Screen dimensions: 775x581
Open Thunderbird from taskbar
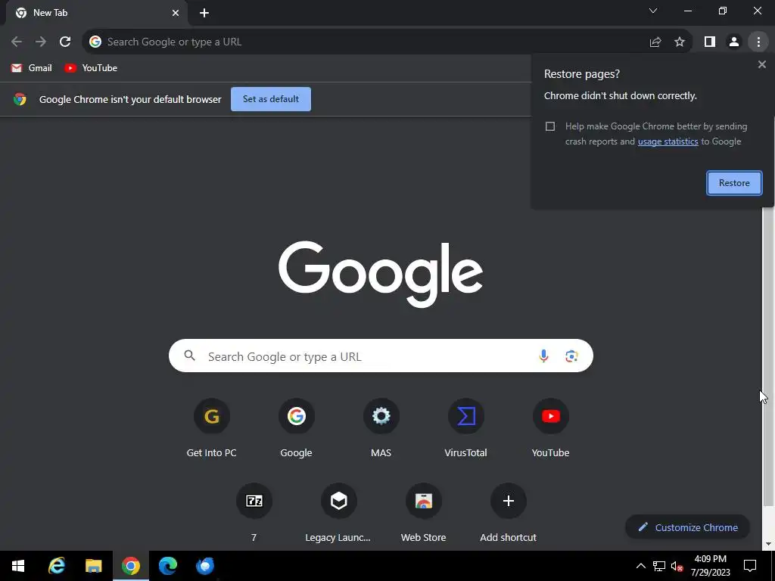point(205,566)
